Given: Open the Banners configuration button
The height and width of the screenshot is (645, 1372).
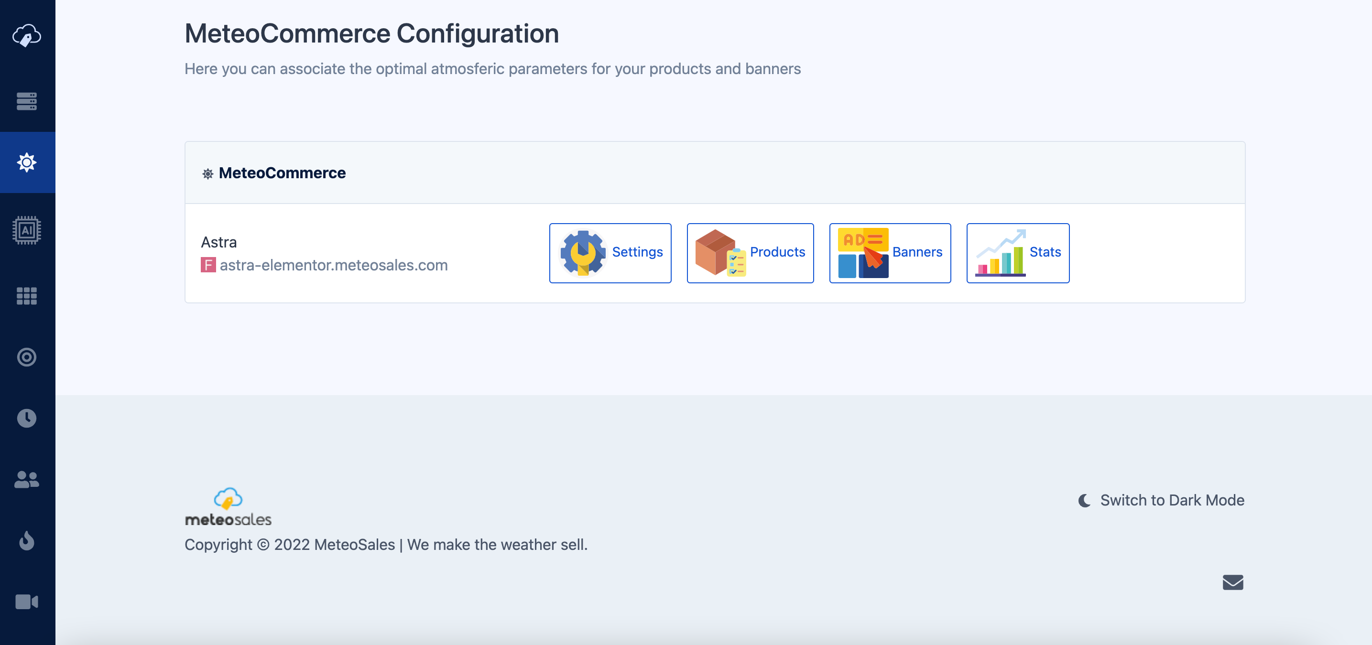Looking at the screenshot, I should coord(890,253).
